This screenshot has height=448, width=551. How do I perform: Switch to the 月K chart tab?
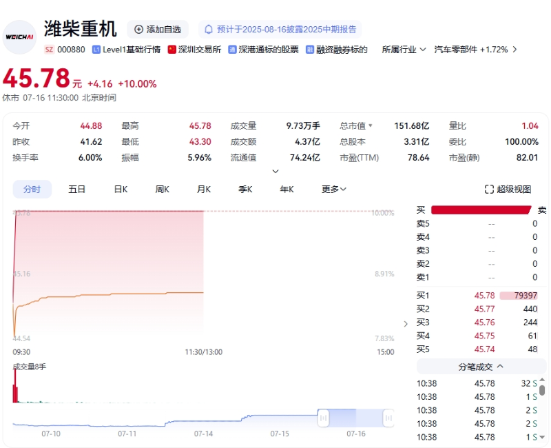204,189
